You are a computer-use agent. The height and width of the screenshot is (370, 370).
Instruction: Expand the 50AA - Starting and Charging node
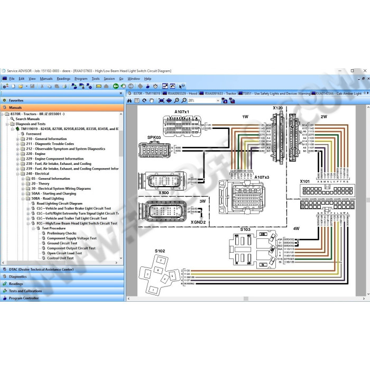[23, 194]
